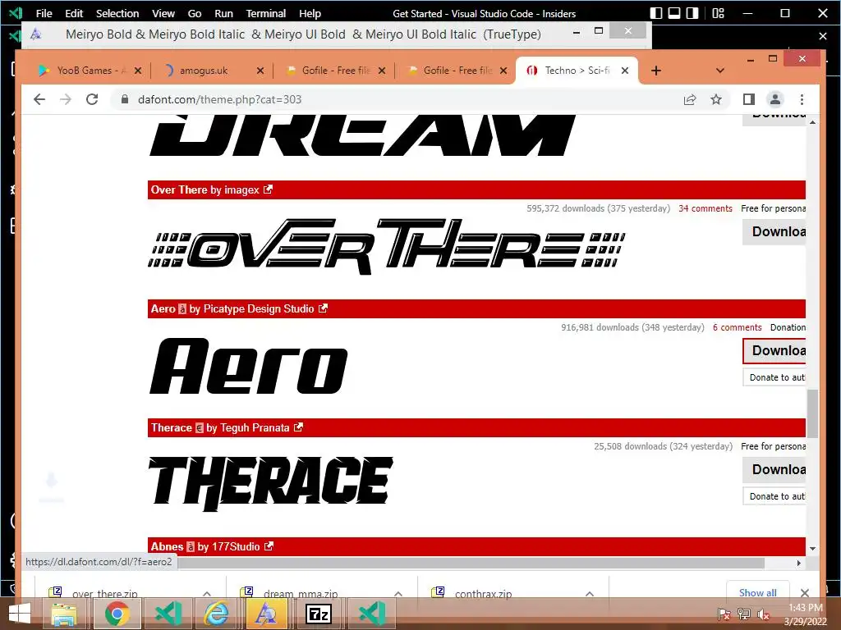Click the taskbar clock showing 1:43 PM

coord(805,614)
